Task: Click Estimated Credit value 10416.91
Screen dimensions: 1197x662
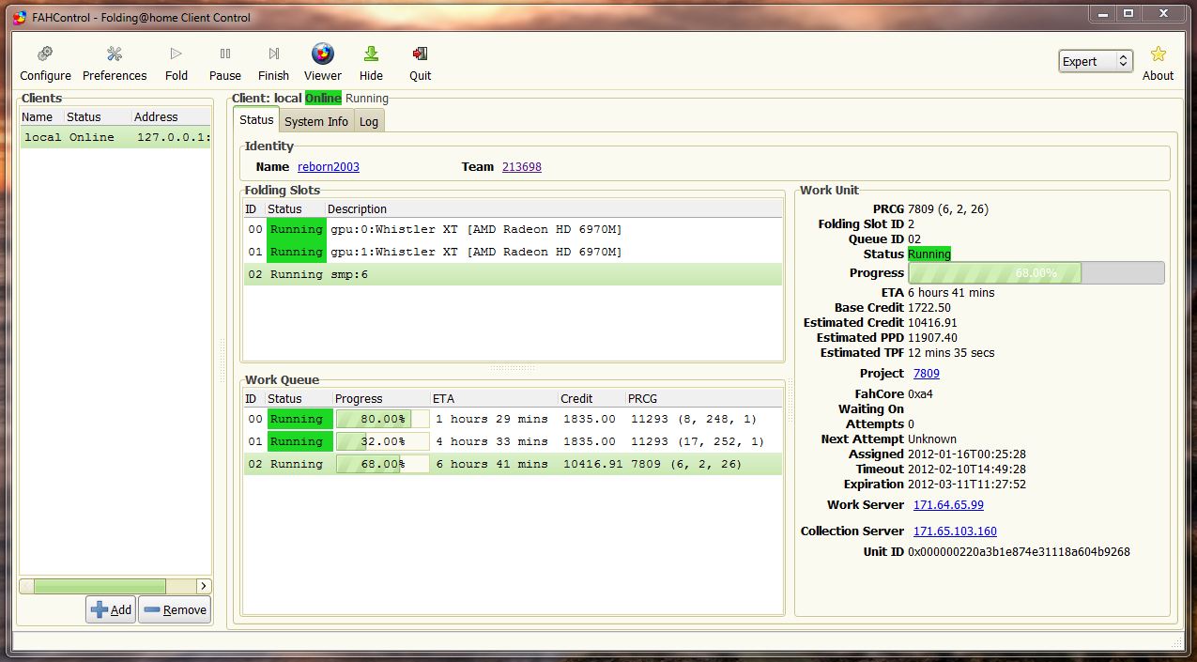Action: click(x=932, y=322)
